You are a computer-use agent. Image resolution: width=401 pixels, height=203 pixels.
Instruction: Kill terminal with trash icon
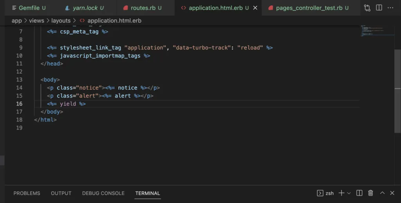click(x=370, y=193)
